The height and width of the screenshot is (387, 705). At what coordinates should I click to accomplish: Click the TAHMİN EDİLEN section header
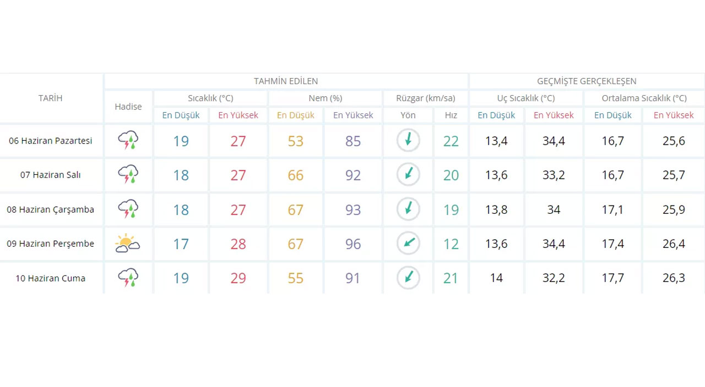(286, 81)
